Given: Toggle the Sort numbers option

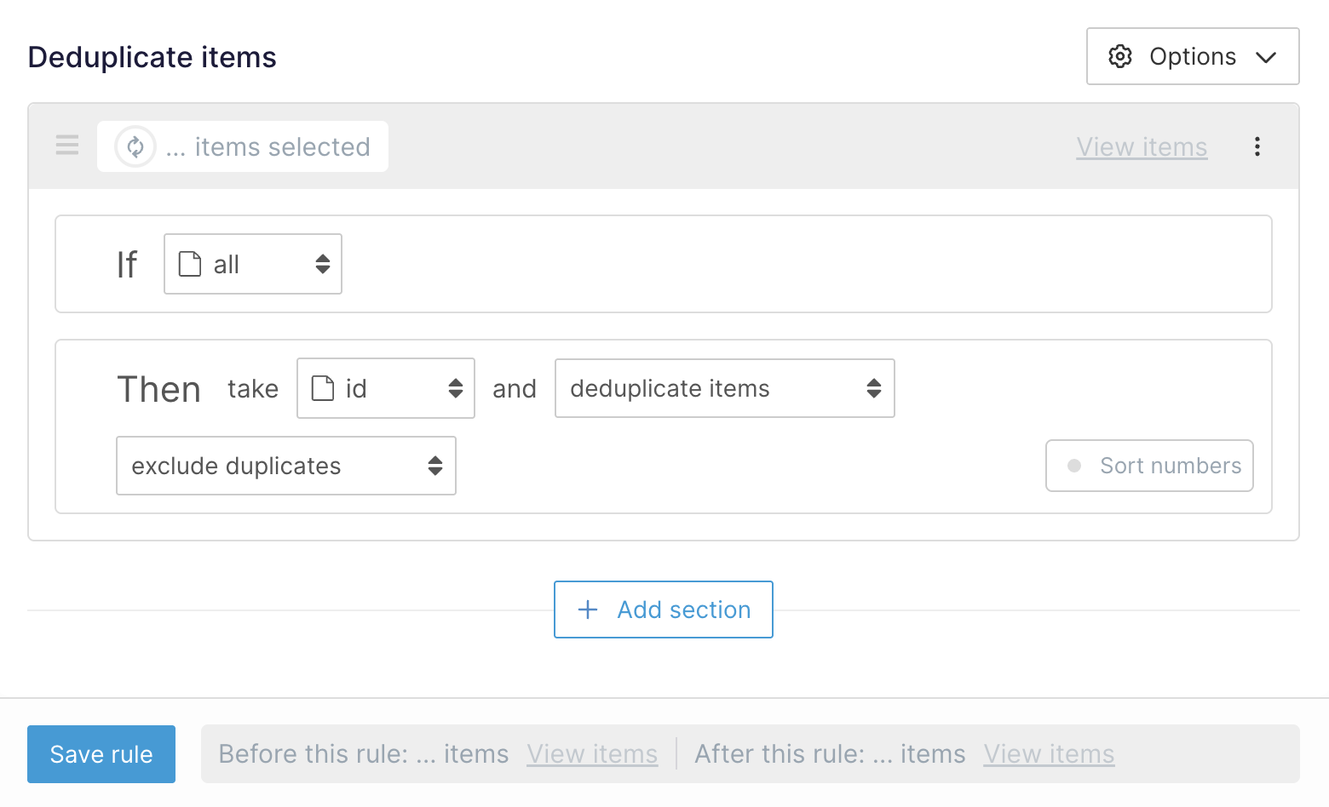Looking at the screenshot, I should coord(1149,466).
